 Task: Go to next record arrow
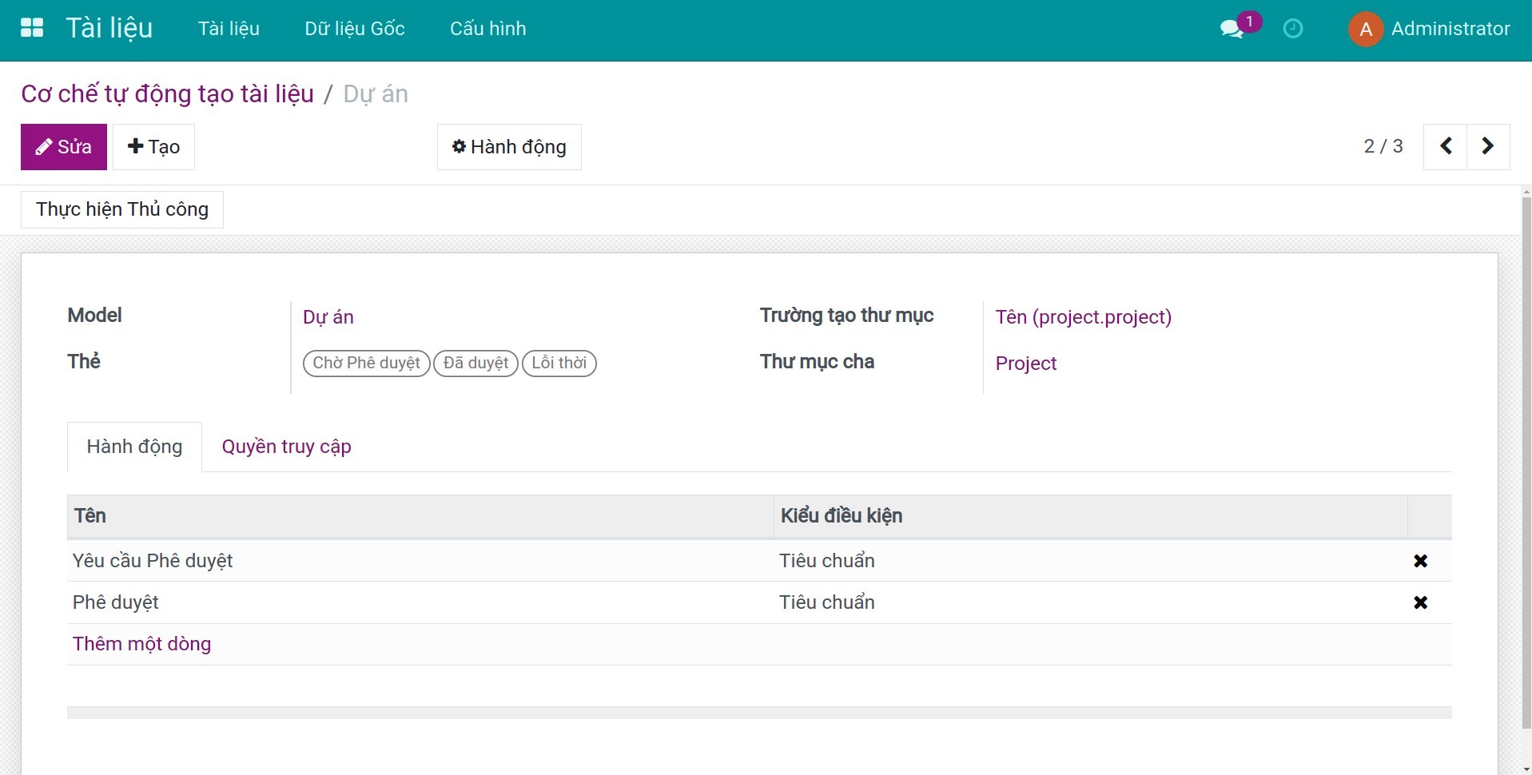[x=1487, y=146]
